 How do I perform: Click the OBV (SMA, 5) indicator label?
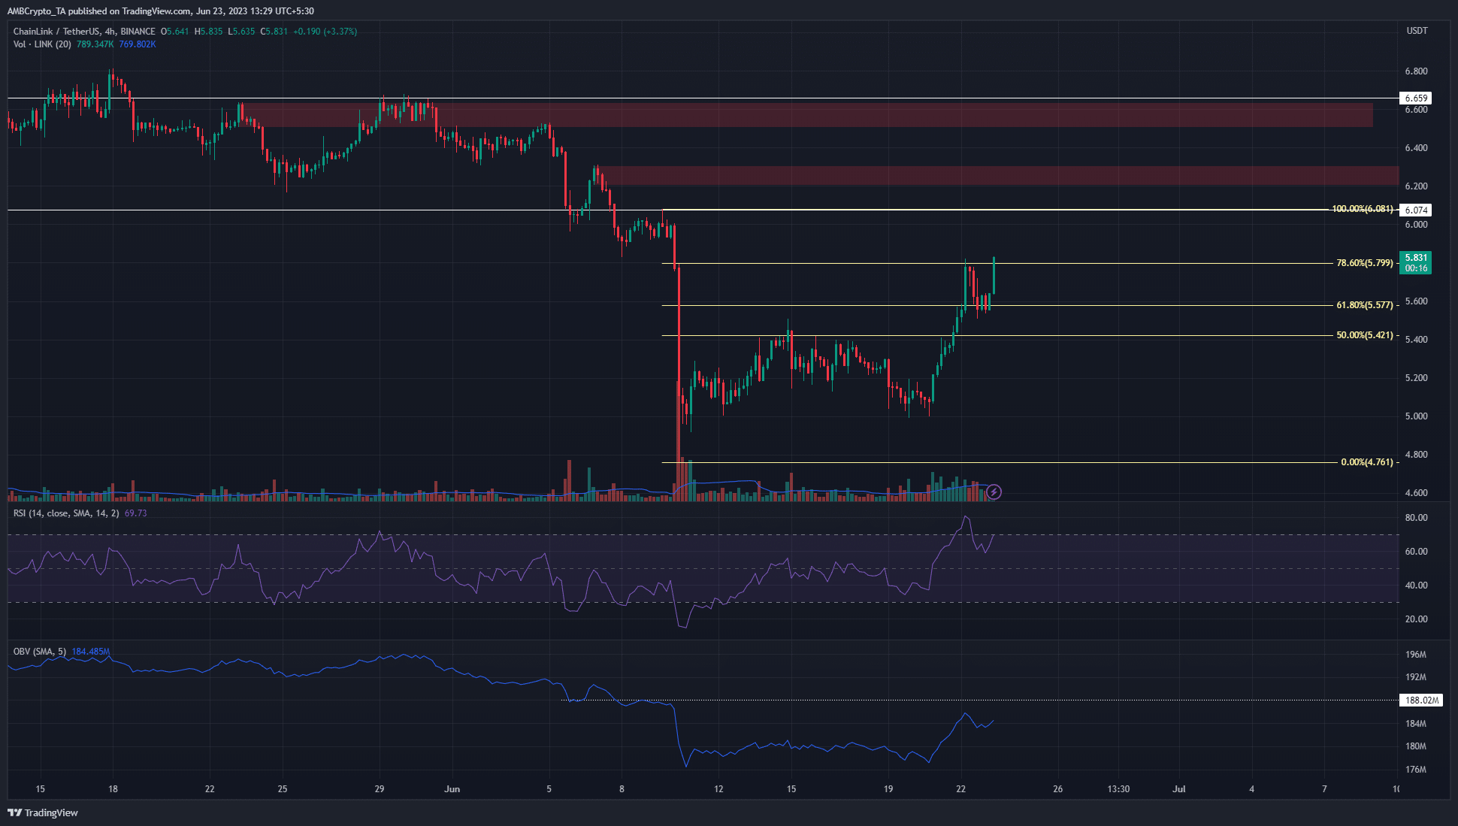click(40, 652)
